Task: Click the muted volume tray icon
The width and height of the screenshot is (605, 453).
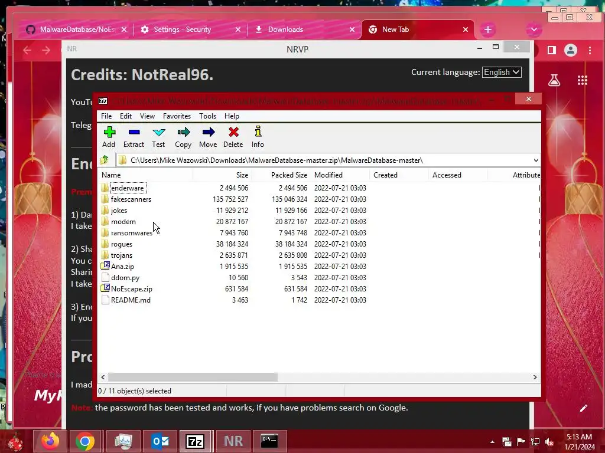Action: coord(549,442)
